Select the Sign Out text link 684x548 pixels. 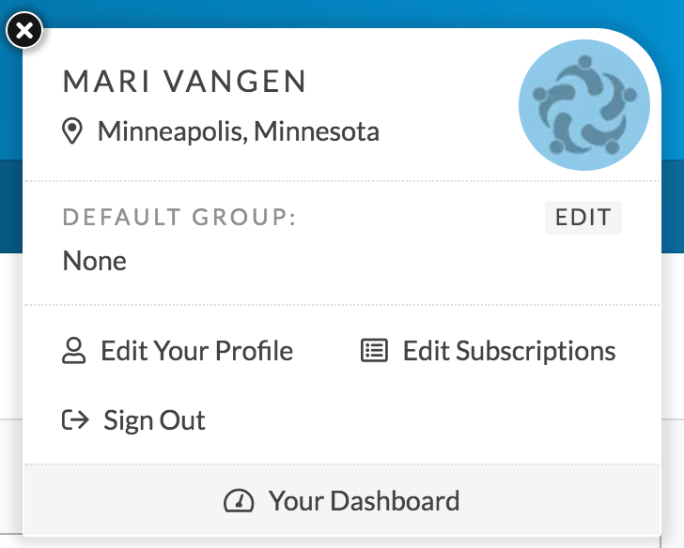pyautogui.click(x=154, y=420)
